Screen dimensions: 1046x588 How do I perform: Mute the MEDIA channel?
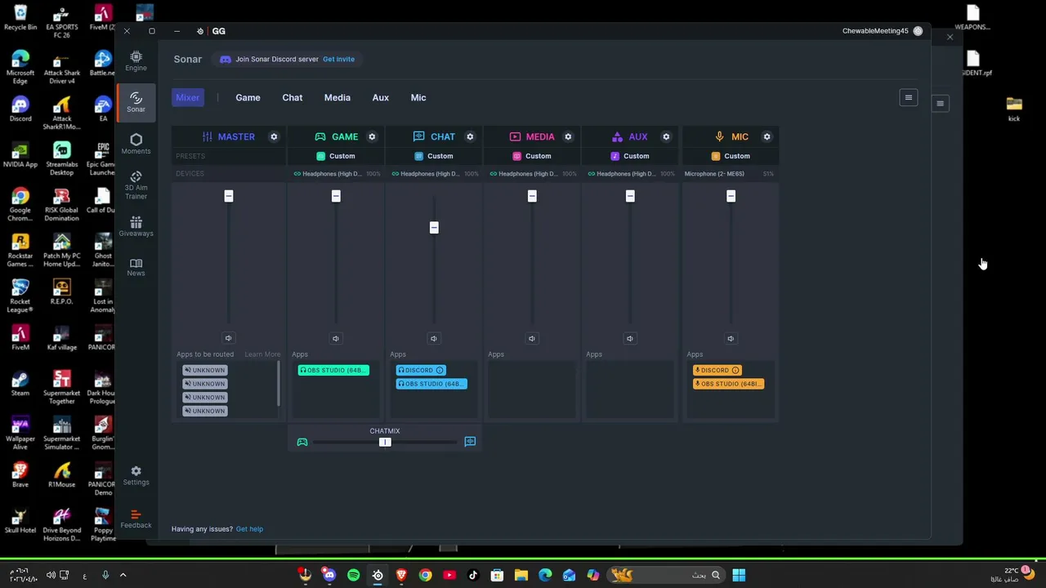(x=531, y=338)
